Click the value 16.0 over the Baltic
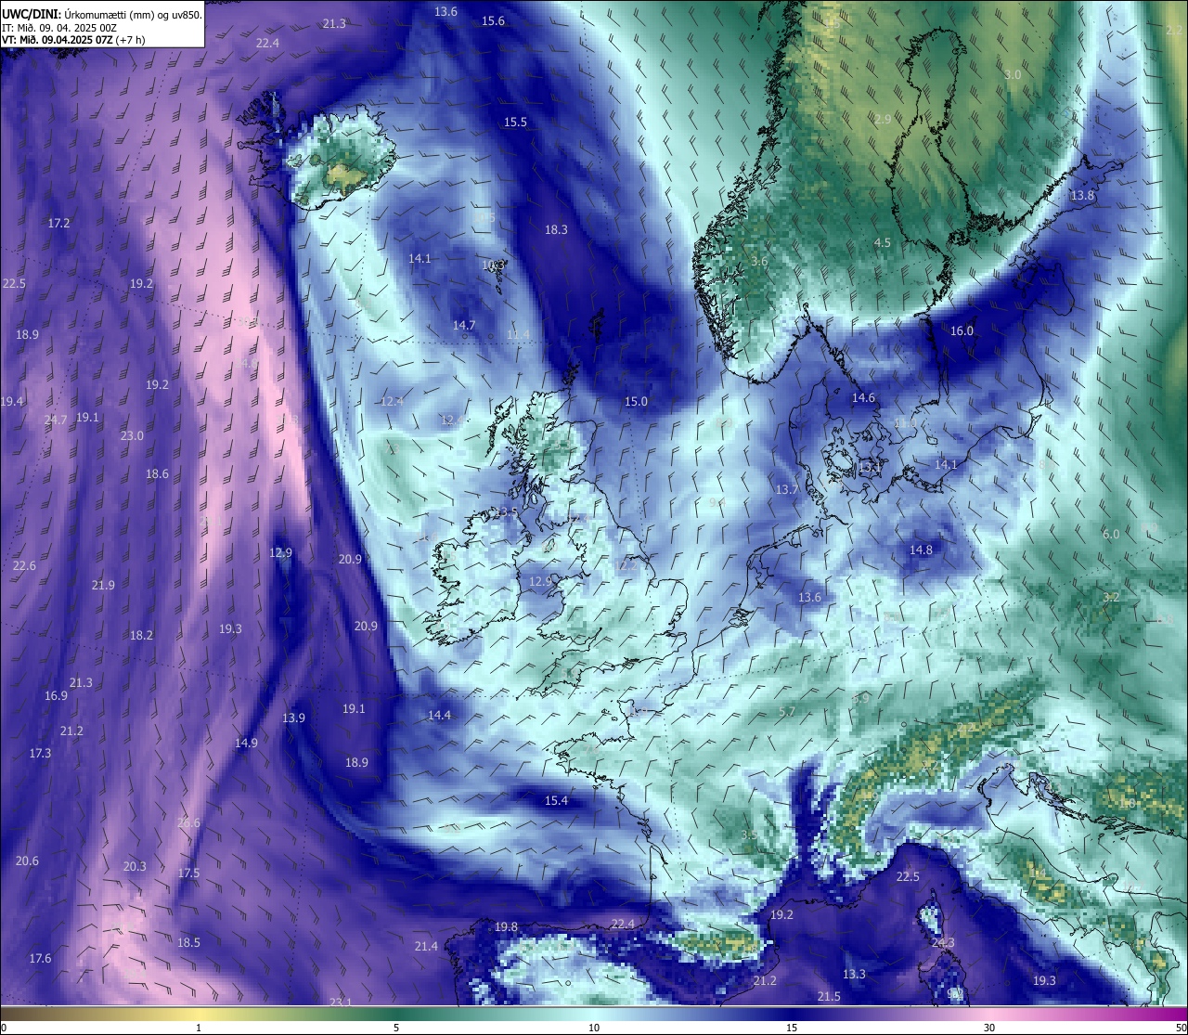Viewport: 1188px width, 1035px height. click(x=962, y=330)
